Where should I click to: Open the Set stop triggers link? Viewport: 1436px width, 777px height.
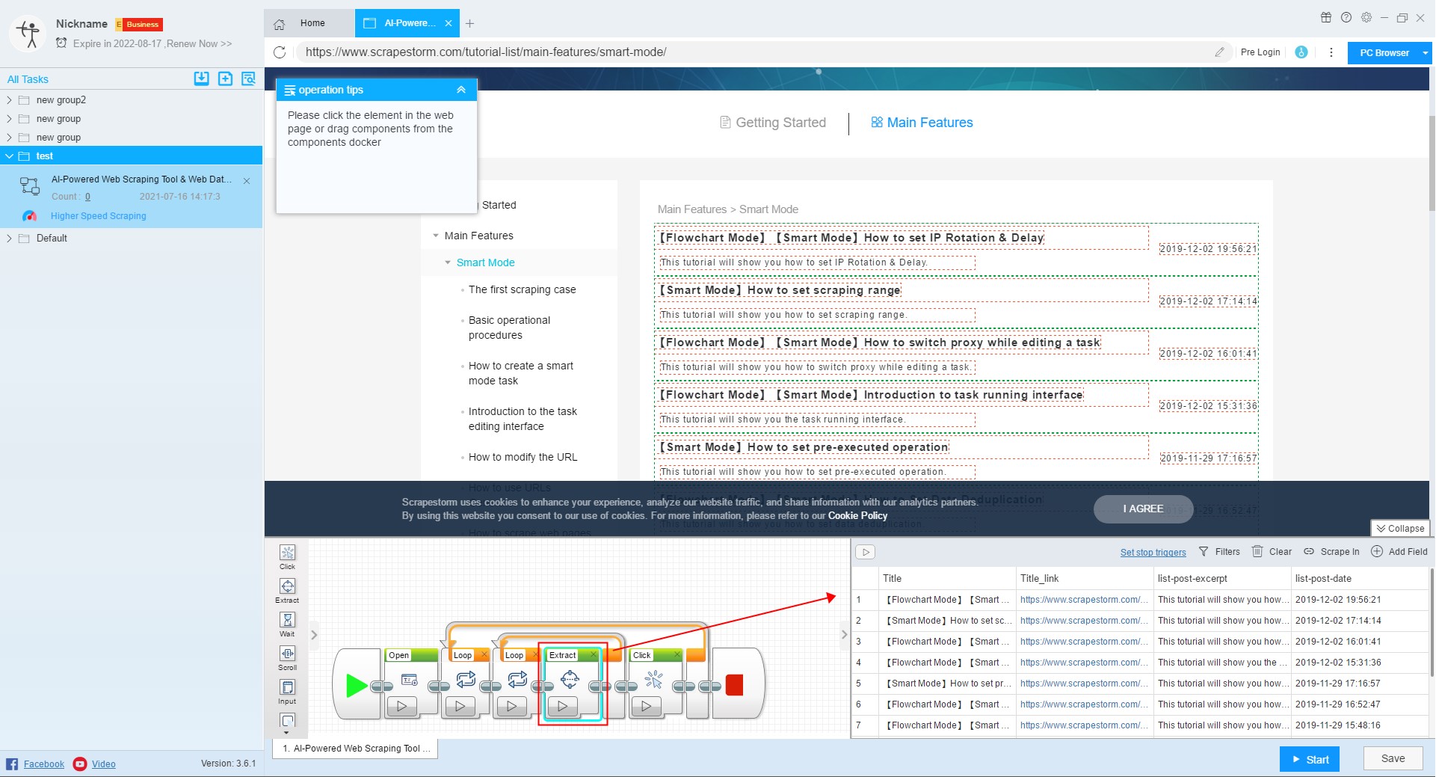pos(1153,552)
